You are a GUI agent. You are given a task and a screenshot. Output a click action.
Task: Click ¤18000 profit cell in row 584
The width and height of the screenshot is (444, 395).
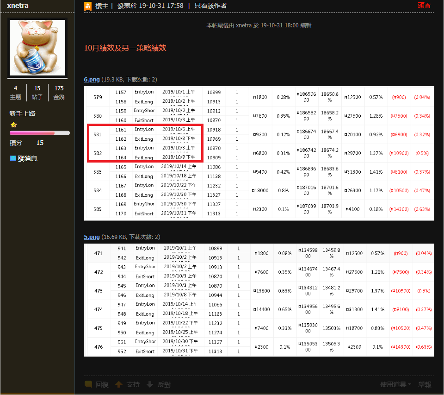pos(260,190)
